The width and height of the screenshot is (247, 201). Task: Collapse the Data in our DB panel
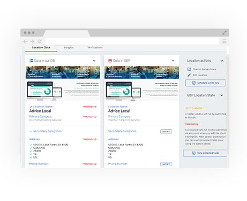click(94, 61)
